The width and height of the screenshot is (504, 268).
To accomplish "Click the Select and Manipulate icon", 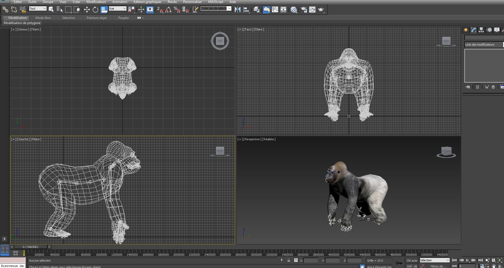I will point(141,10).
